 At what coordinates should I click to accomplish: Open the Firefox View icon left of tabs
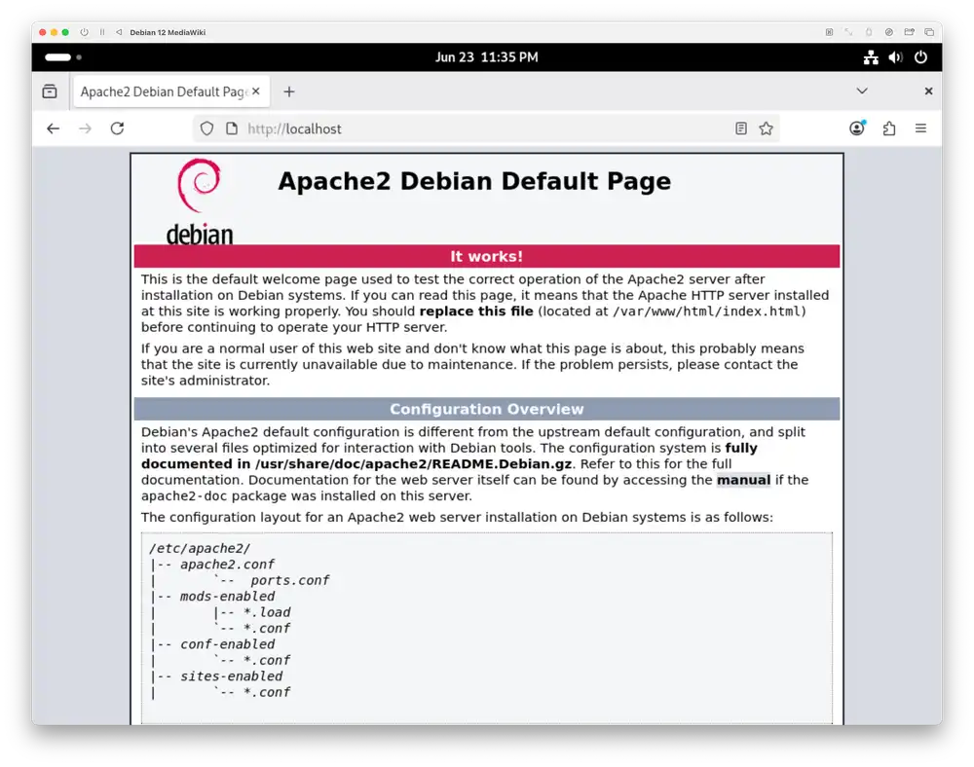(50, 91)
